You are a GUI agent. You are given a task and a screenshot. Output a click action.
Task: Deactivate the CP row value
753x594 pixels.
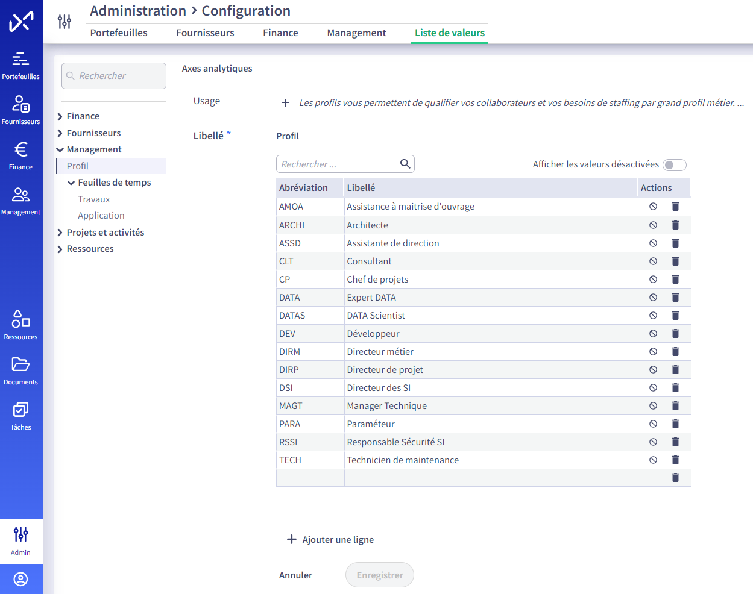[653, 280]
